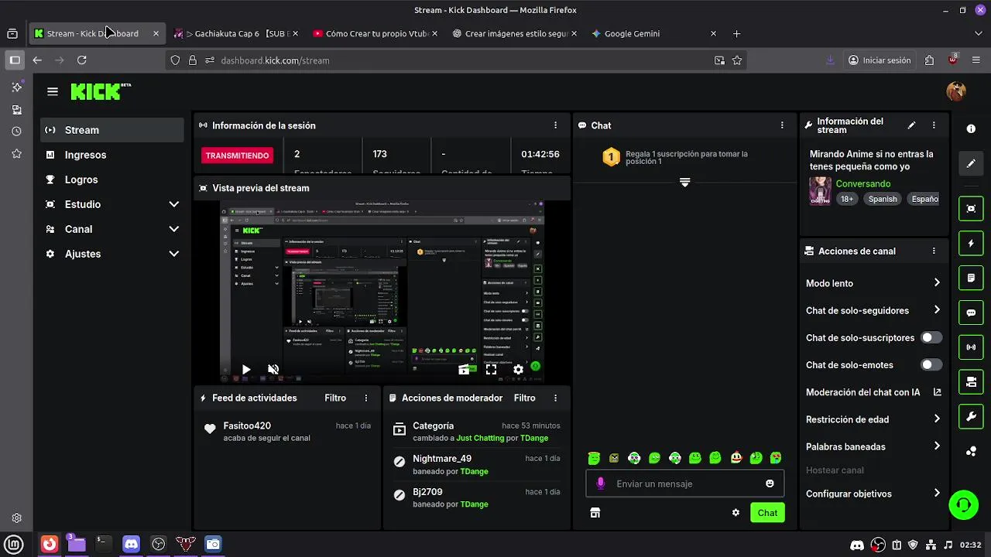Click the info icon in right rail
The height and width of the screenshot is (557, 991).
pyautogui.click(x=971, y=128)
